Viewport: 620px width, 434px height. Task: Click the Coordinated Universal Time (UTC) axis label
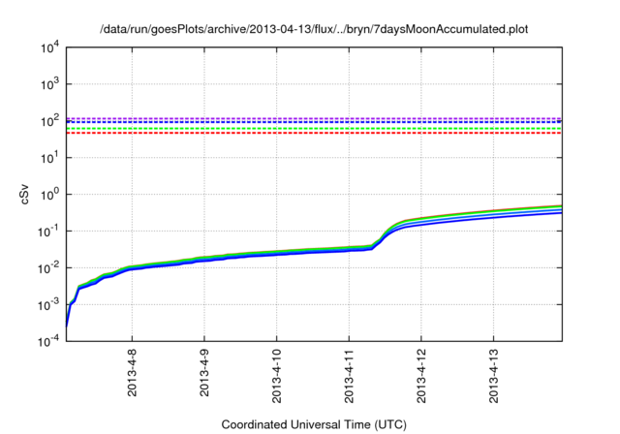pos(314,424)
